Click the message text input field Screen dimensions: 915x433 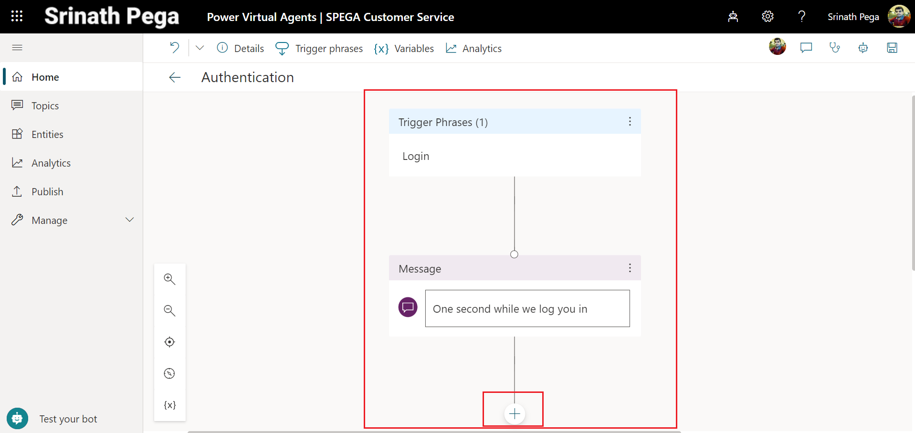(527, 308)
